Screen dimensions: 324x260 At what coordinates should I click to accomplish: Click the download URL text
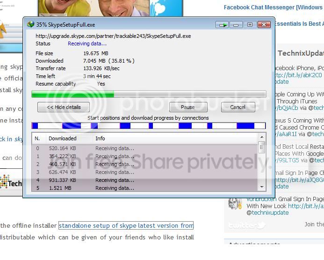click(113, 36)
